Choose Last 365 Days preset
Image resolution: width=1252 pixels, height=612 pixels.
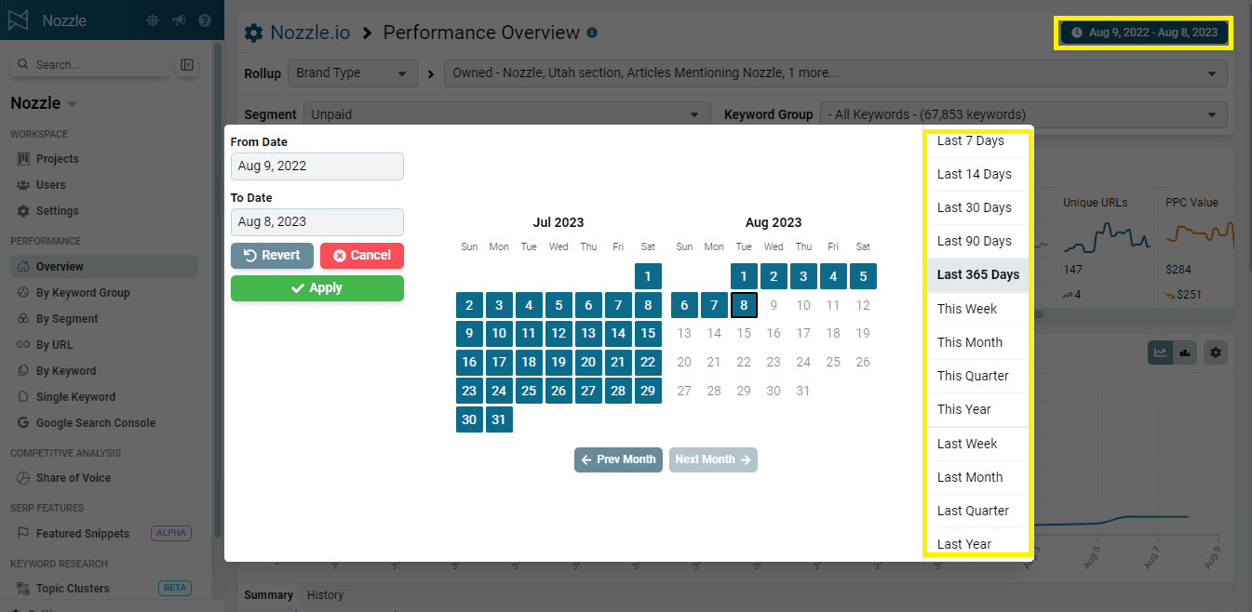coord(977,274)
